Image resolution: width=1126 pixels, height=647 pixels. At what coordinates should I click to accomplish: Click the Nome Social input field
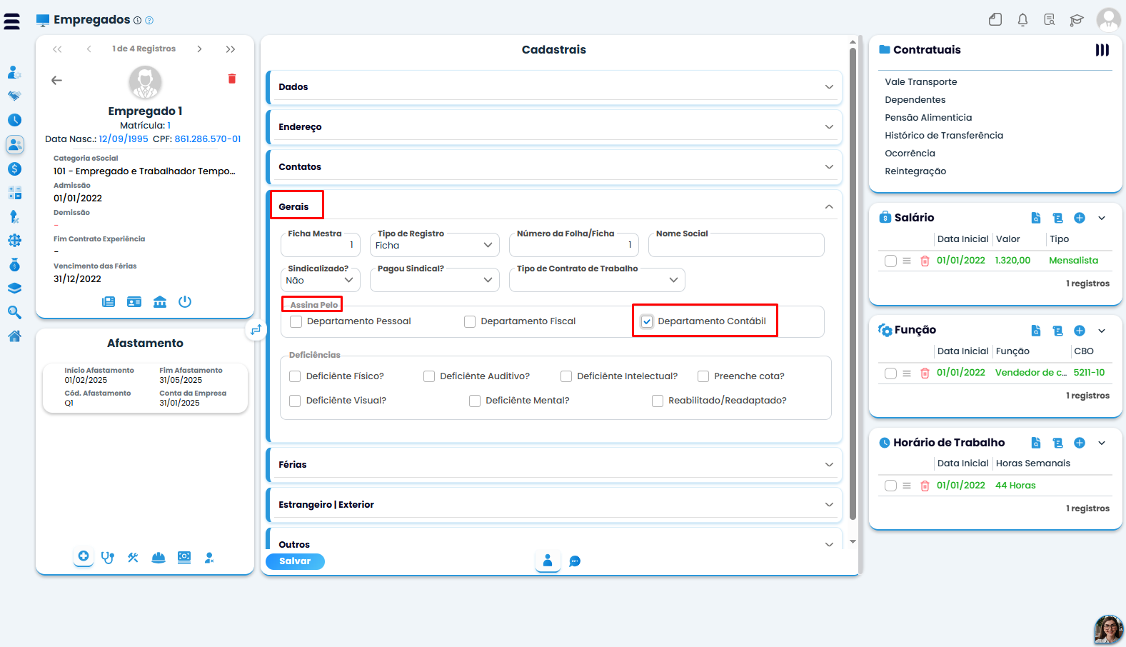pos(736,245)
